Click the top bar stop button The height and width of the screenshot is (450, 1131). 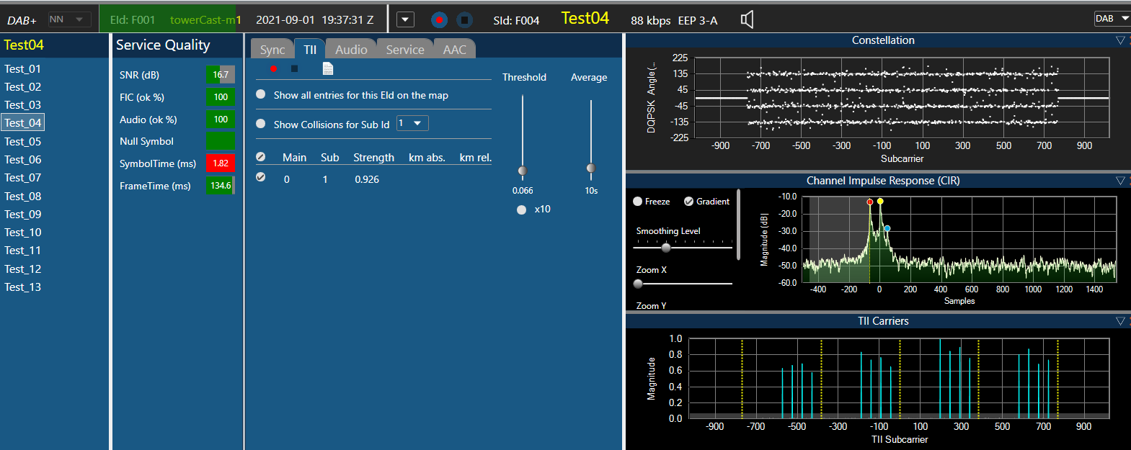point(465,20)
